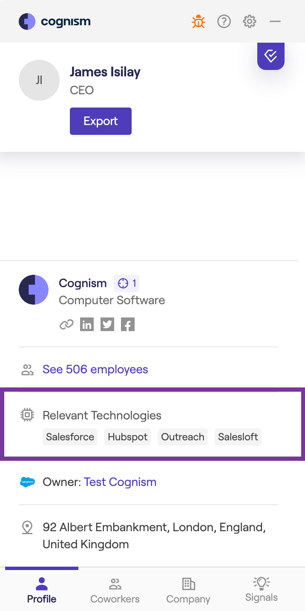This screenshot has width=305, height=611.
Task: Minimize the Cognism panel
Action: (275, 21)
